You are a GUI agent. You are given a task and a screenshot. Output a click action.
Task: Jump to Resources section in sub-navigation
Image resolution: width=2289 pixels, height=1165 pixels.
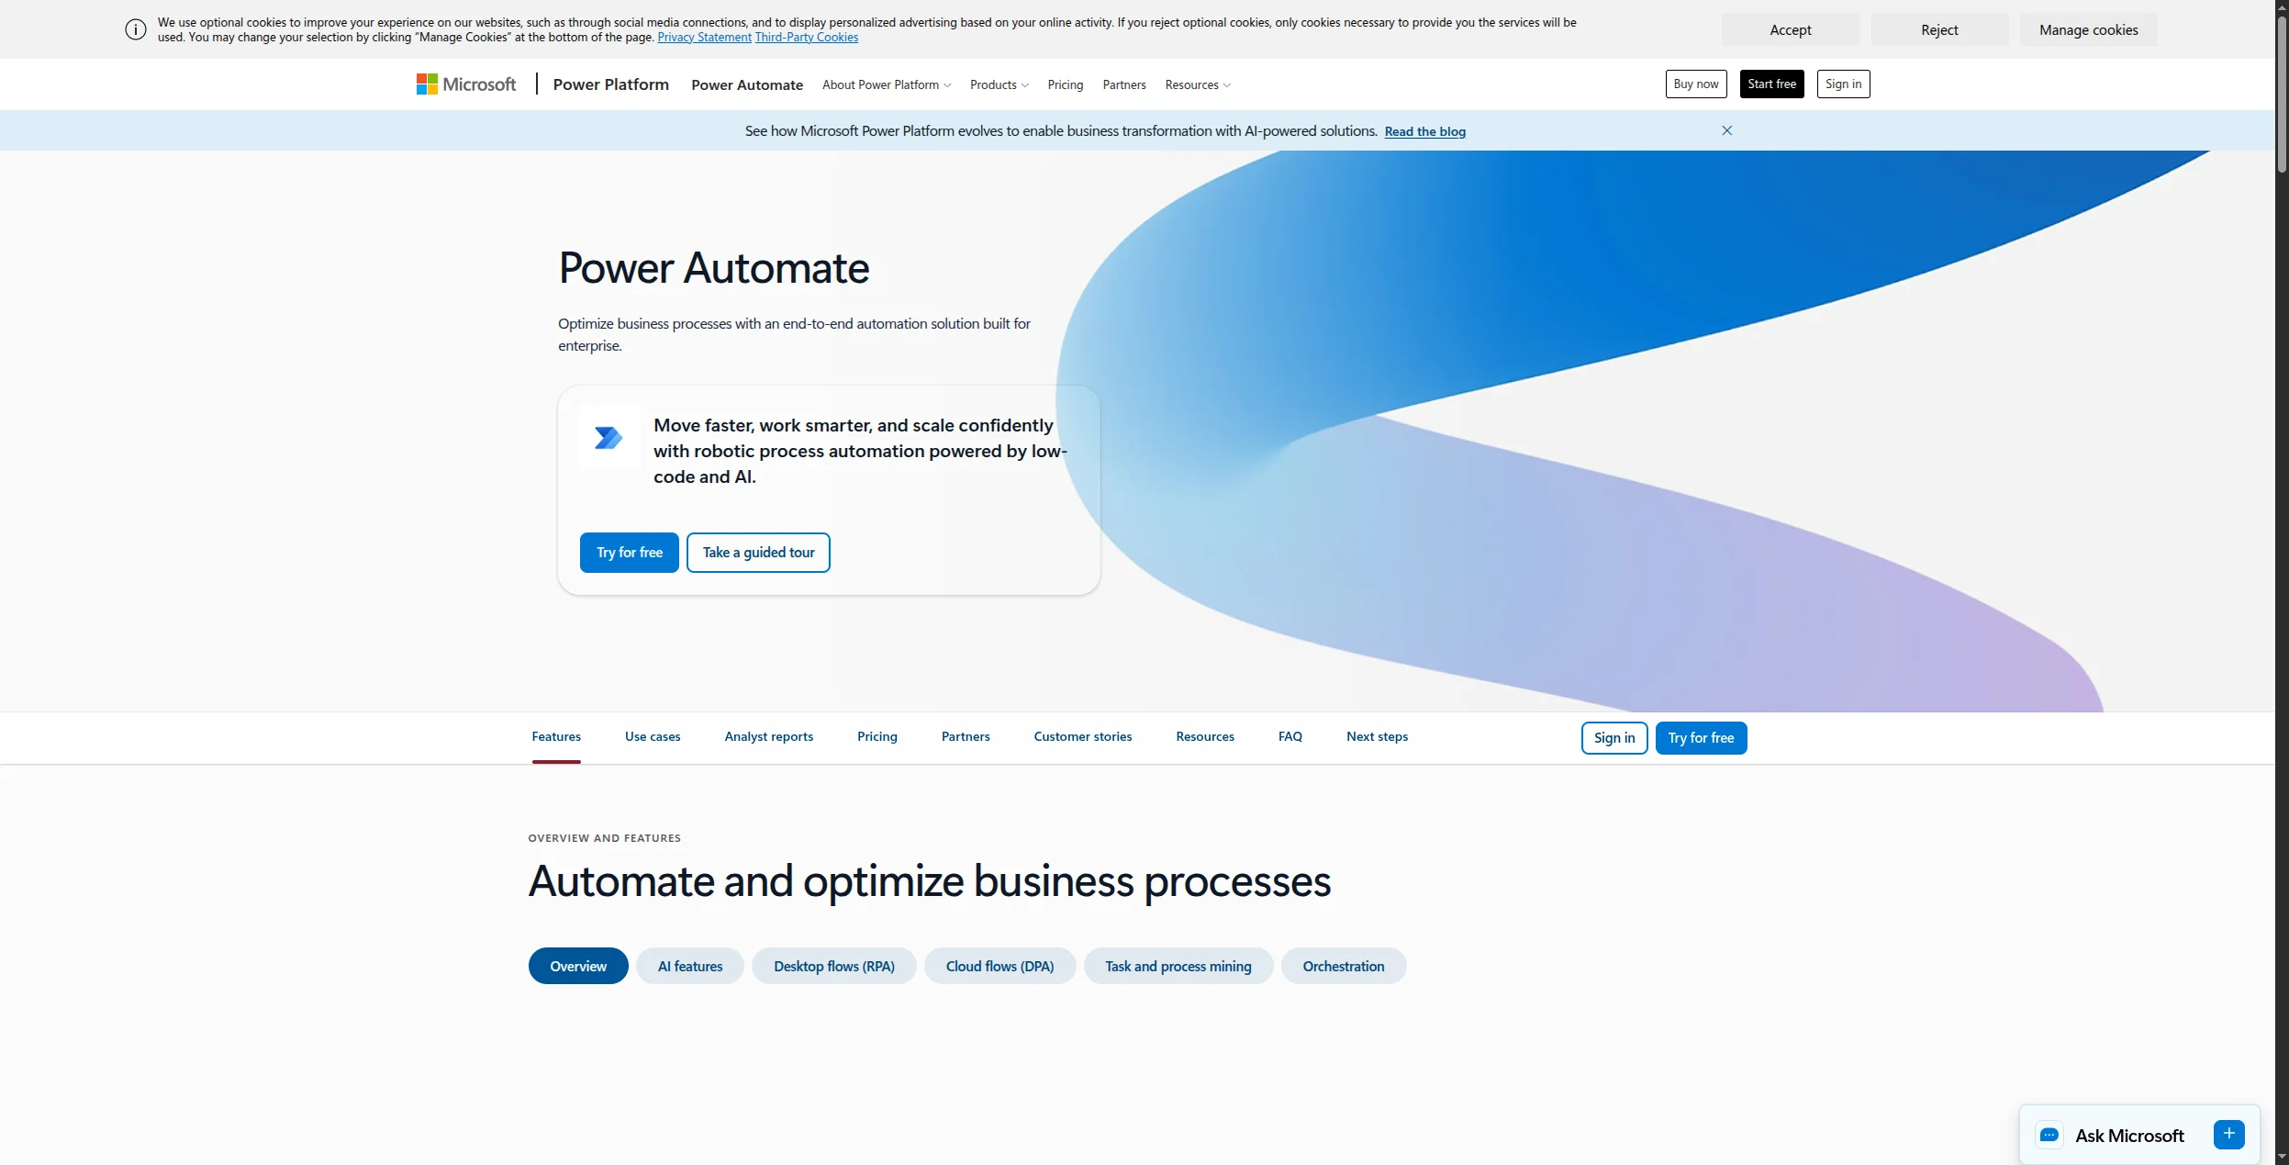[1205, 736]
